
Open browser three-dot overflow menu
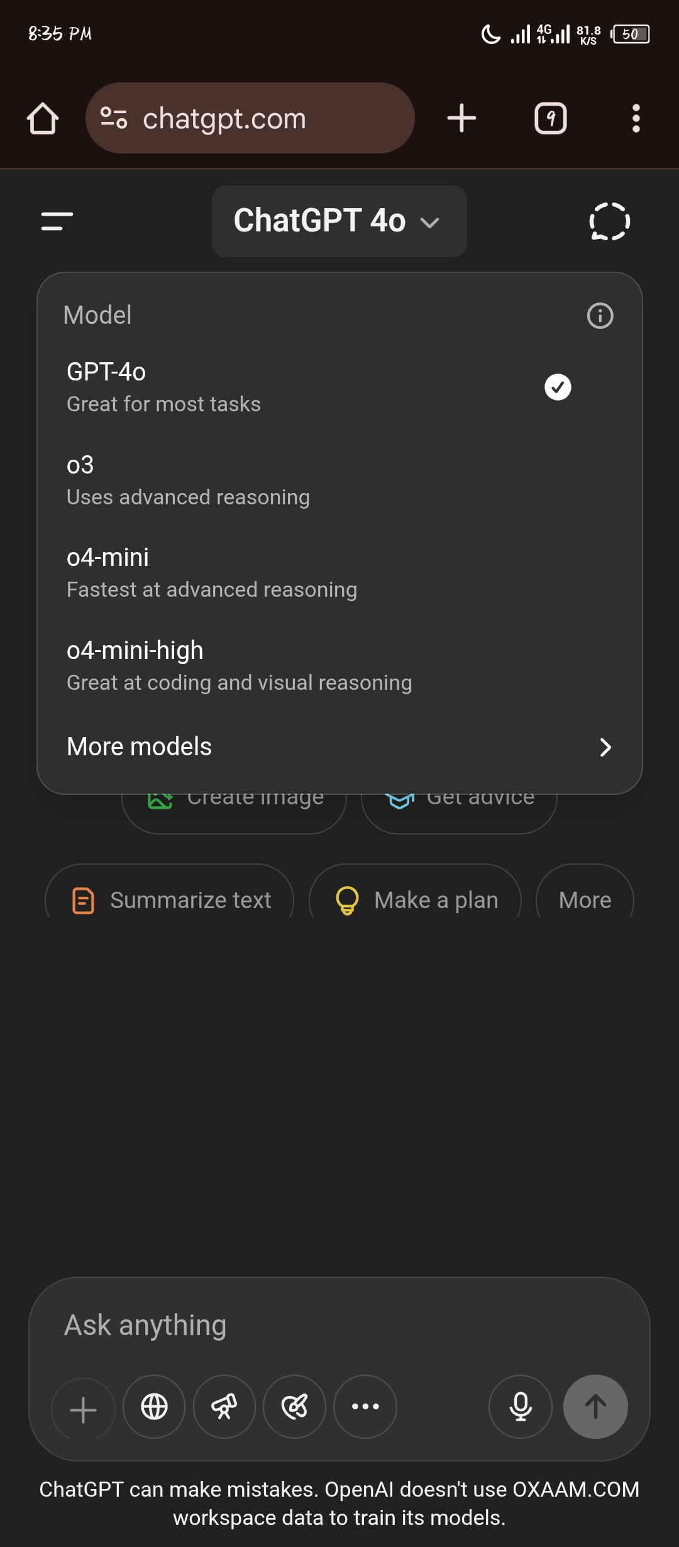click(x=636, y=118)
